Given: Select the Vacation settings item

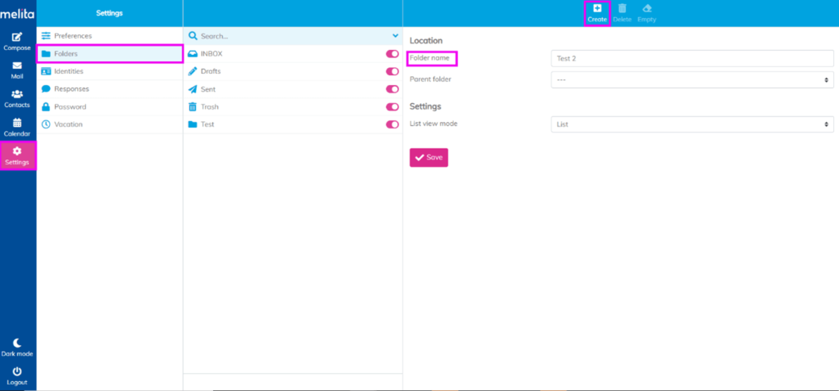Looking at the screenshot, I should (68, 124).
